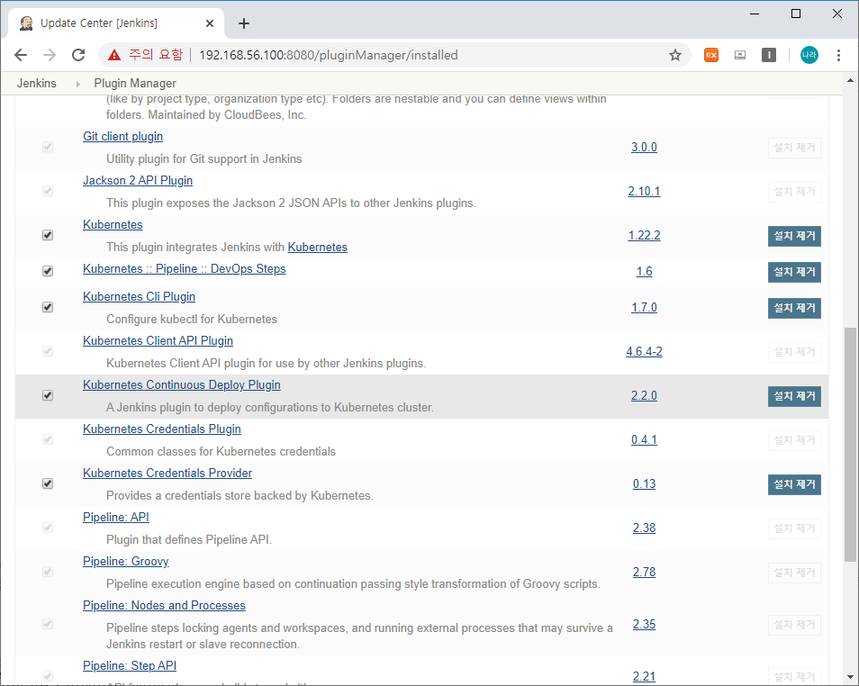Toggle the Kubernetes Cli Plugin checkbox

point(48,307)
